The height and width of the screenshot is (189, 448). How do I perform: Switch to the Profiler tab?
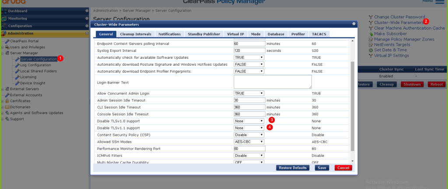298,34
